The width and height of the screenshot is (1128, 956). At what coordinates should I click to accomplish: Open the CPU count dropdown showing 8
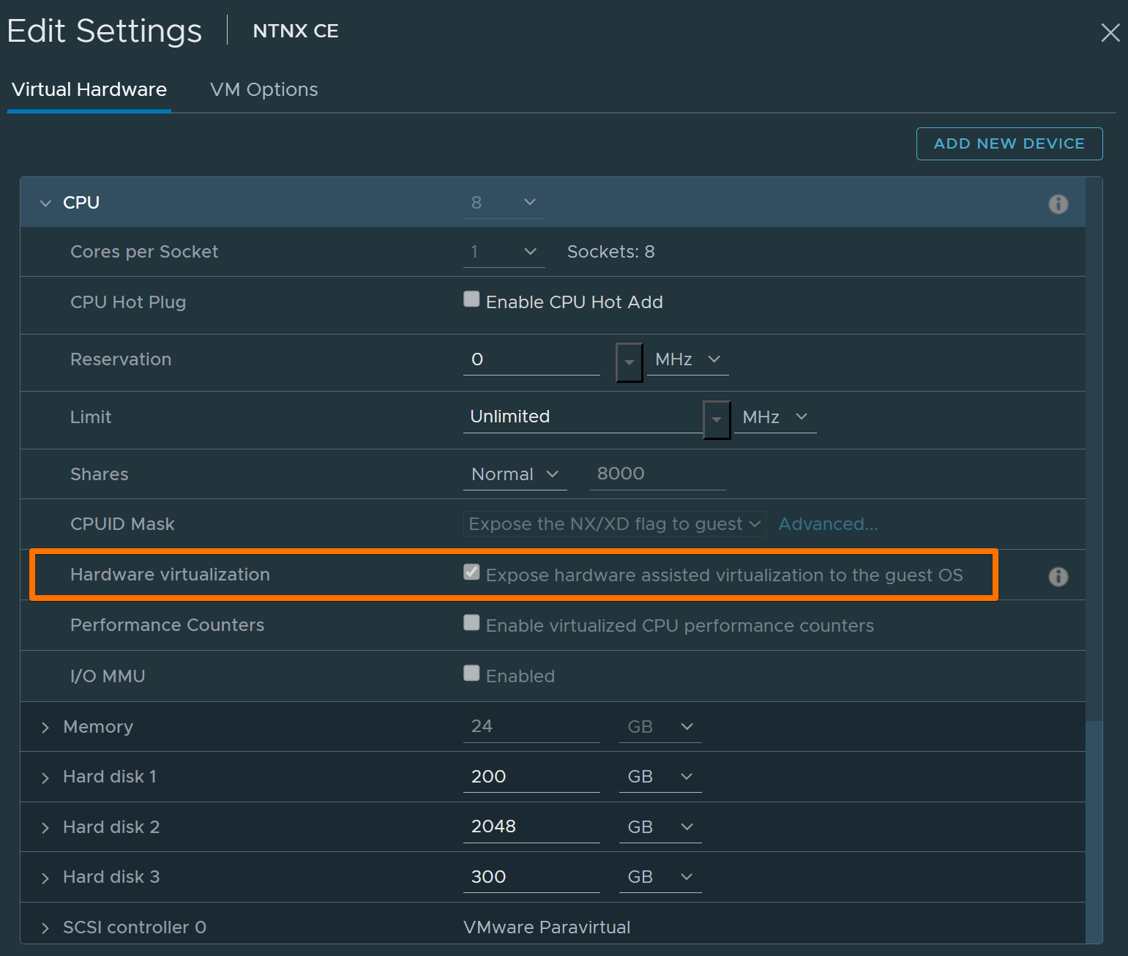(x=529, y=202)
